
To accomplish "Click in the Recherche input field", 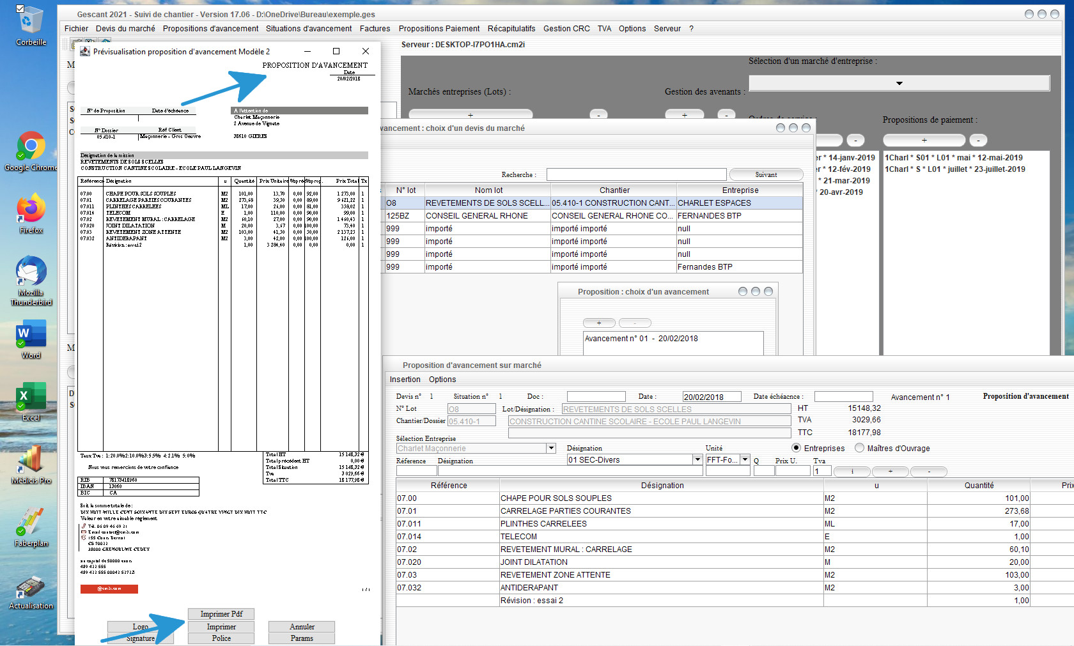I will pyautogui.click(x=636, y=174).
